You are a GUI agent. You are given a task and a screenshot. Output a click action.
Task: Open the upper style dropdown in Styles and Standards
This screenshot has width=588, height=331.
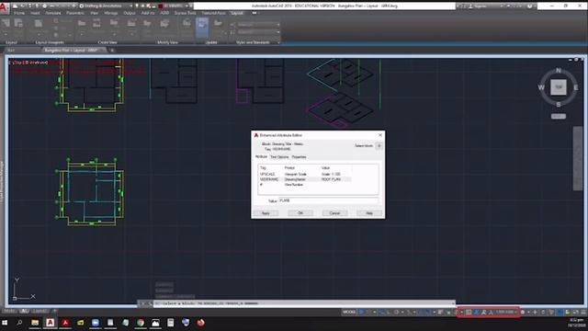coord(258,25)
